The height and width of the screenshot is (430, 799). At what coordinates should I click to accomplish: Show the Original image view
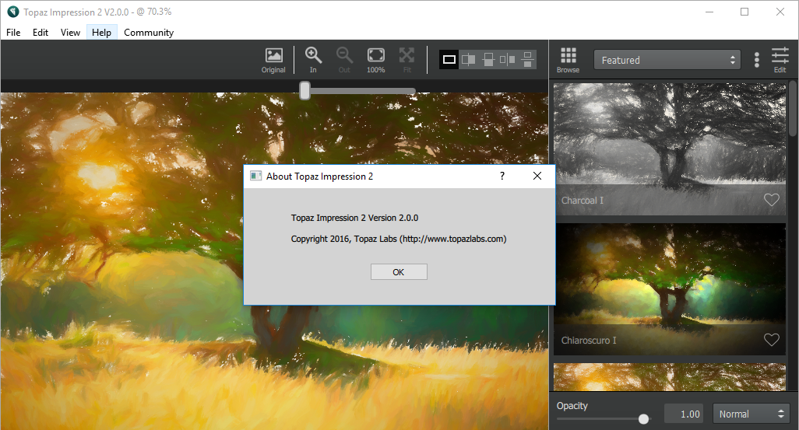click(273, 60)
